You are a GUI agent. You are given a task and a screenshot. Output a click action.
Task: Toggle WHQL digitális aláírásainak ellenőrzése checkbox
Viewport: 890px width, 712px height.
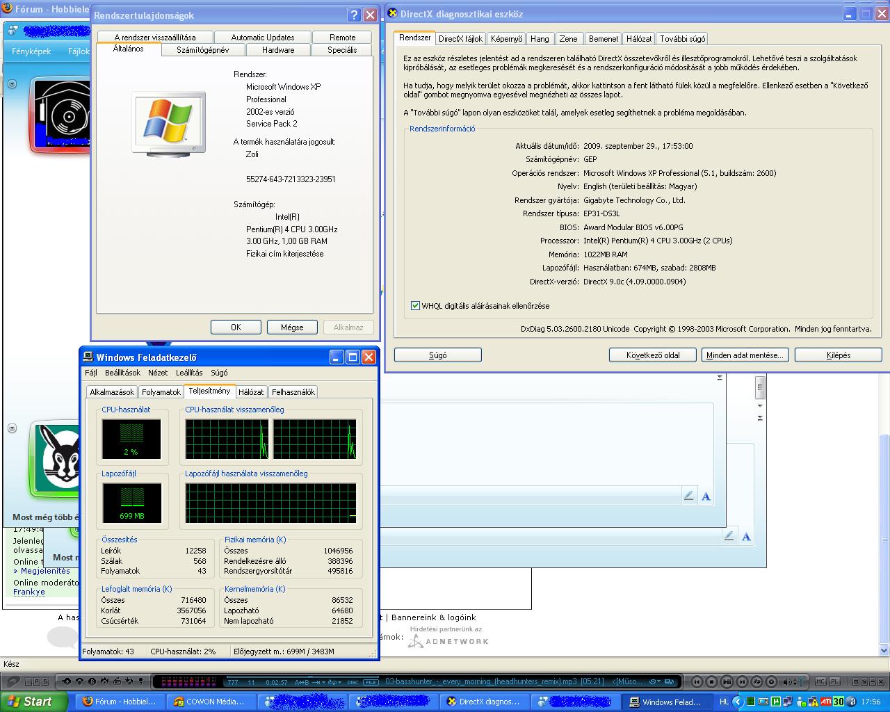[x=416, y=306]
